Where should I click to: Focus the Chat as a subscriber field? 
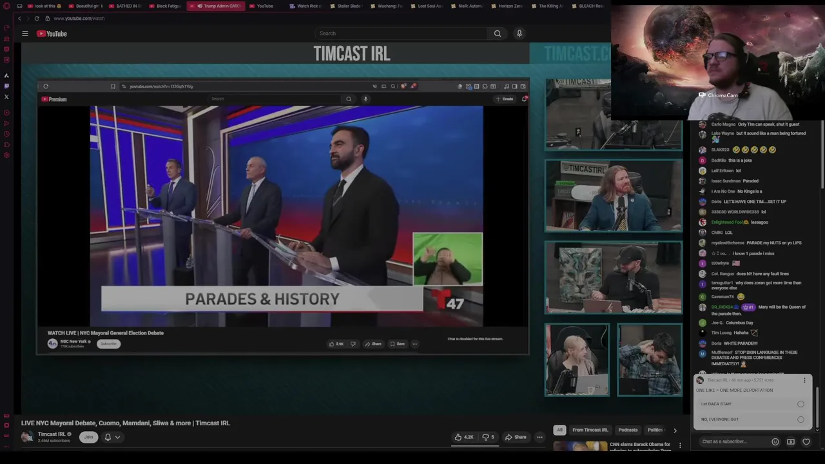(x=733, y=441)
